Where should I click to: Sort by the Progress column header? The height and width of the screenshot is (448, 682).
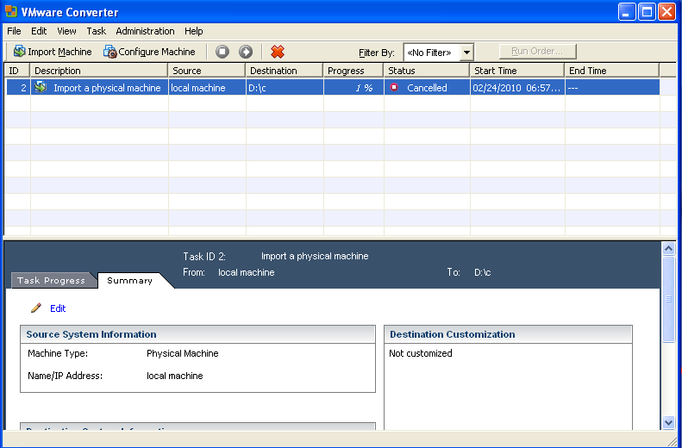354,71
